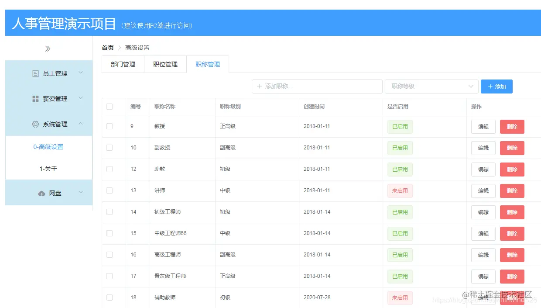Viewport: 541px width, 308px height.
Task: Delete the 高级工程师 row
Action: 512,255
